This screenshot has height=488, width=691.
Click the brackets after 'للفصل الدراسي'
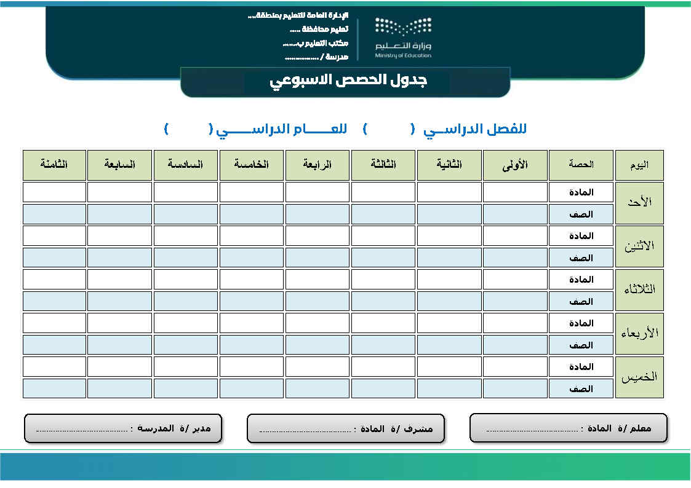tap(389, 129)
